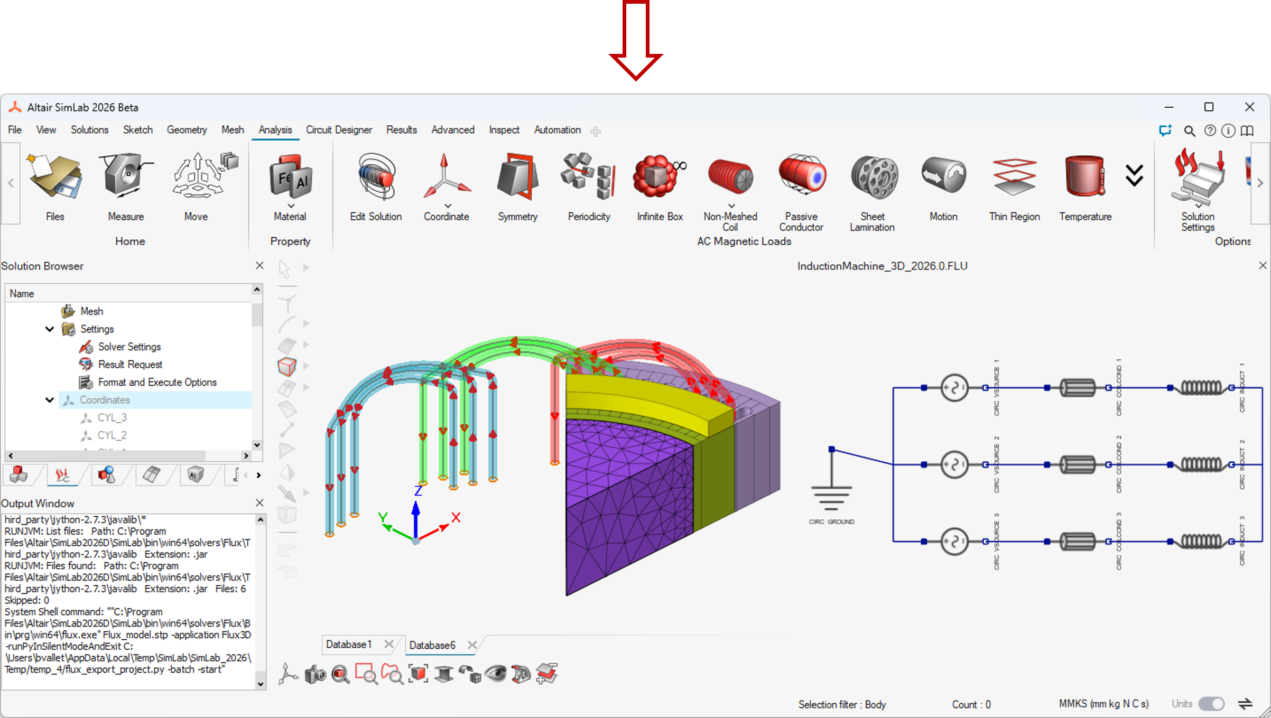
Task: Collapse the Coordinates tree node
Action: (x=50, y=400)
